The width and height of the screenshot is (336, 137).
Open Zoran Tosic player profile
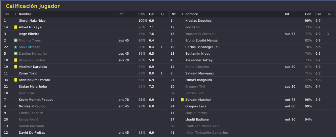pyautogui.click(x=28, y=73)
